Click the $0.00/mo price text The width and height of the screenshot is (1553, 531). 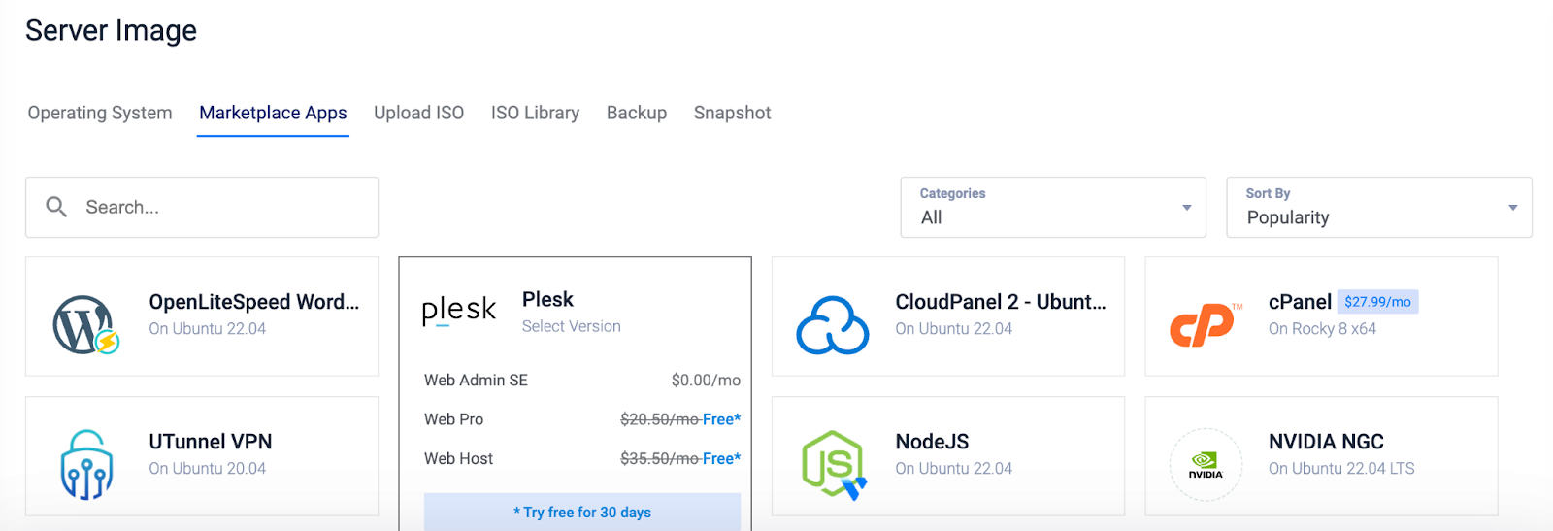tap(706, 381)
